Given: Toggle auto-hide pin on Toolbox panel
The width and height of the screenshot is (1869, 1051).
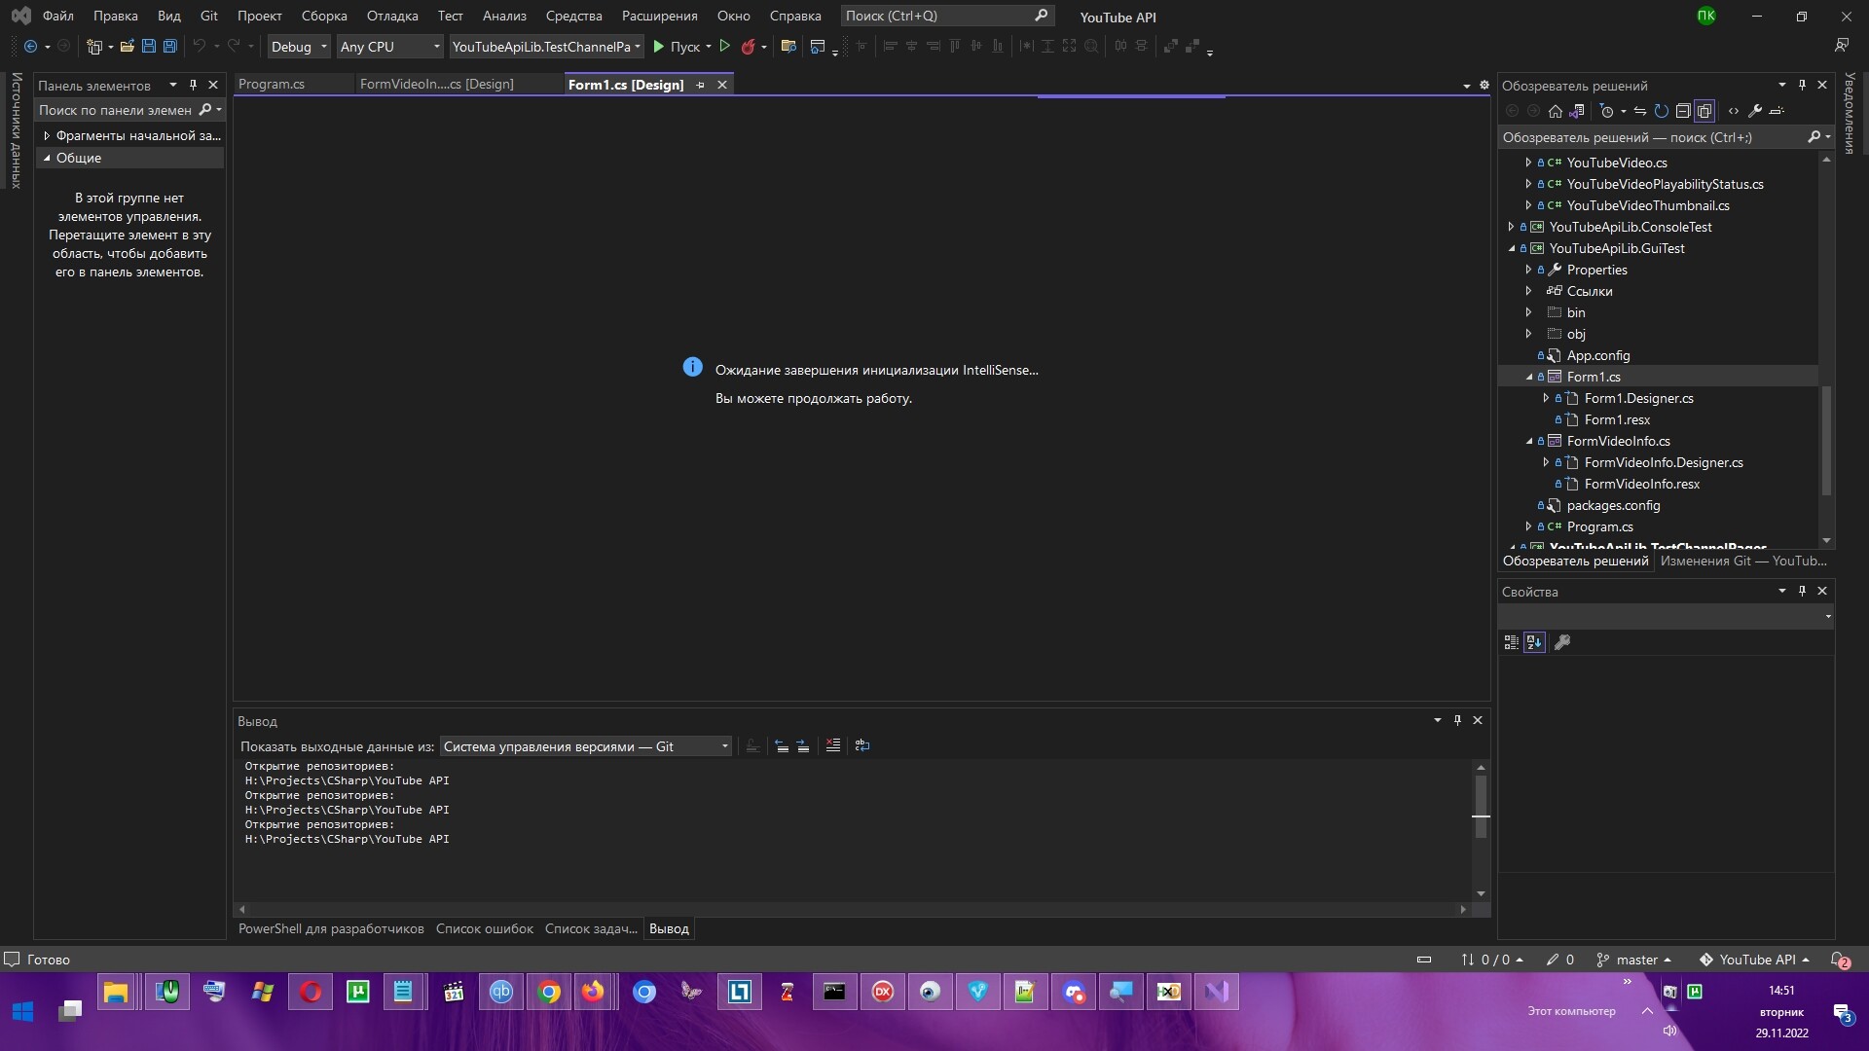Looking at the screenshot, I should click(193, 85).
